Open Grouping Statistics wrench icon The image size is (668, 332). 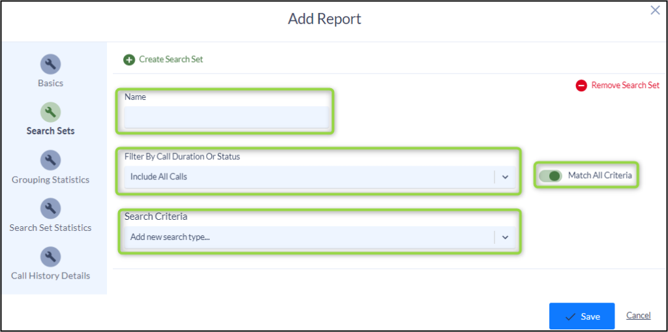point(50,160)
